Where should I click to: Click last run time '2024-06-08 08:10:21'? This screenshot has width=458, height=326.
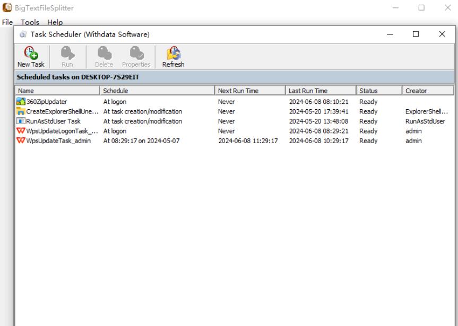coord(318,102)
